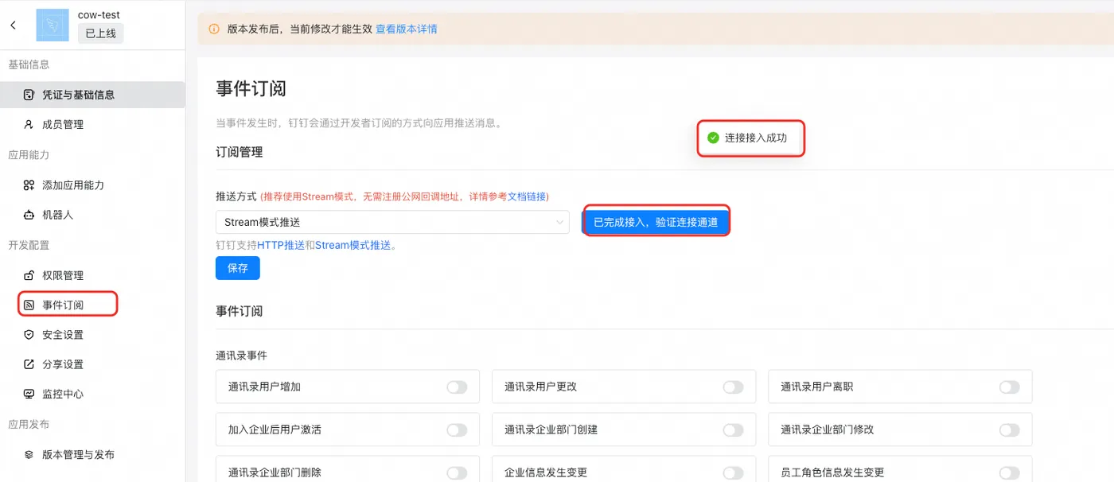Click the cow-test app name

coord(99,15)
